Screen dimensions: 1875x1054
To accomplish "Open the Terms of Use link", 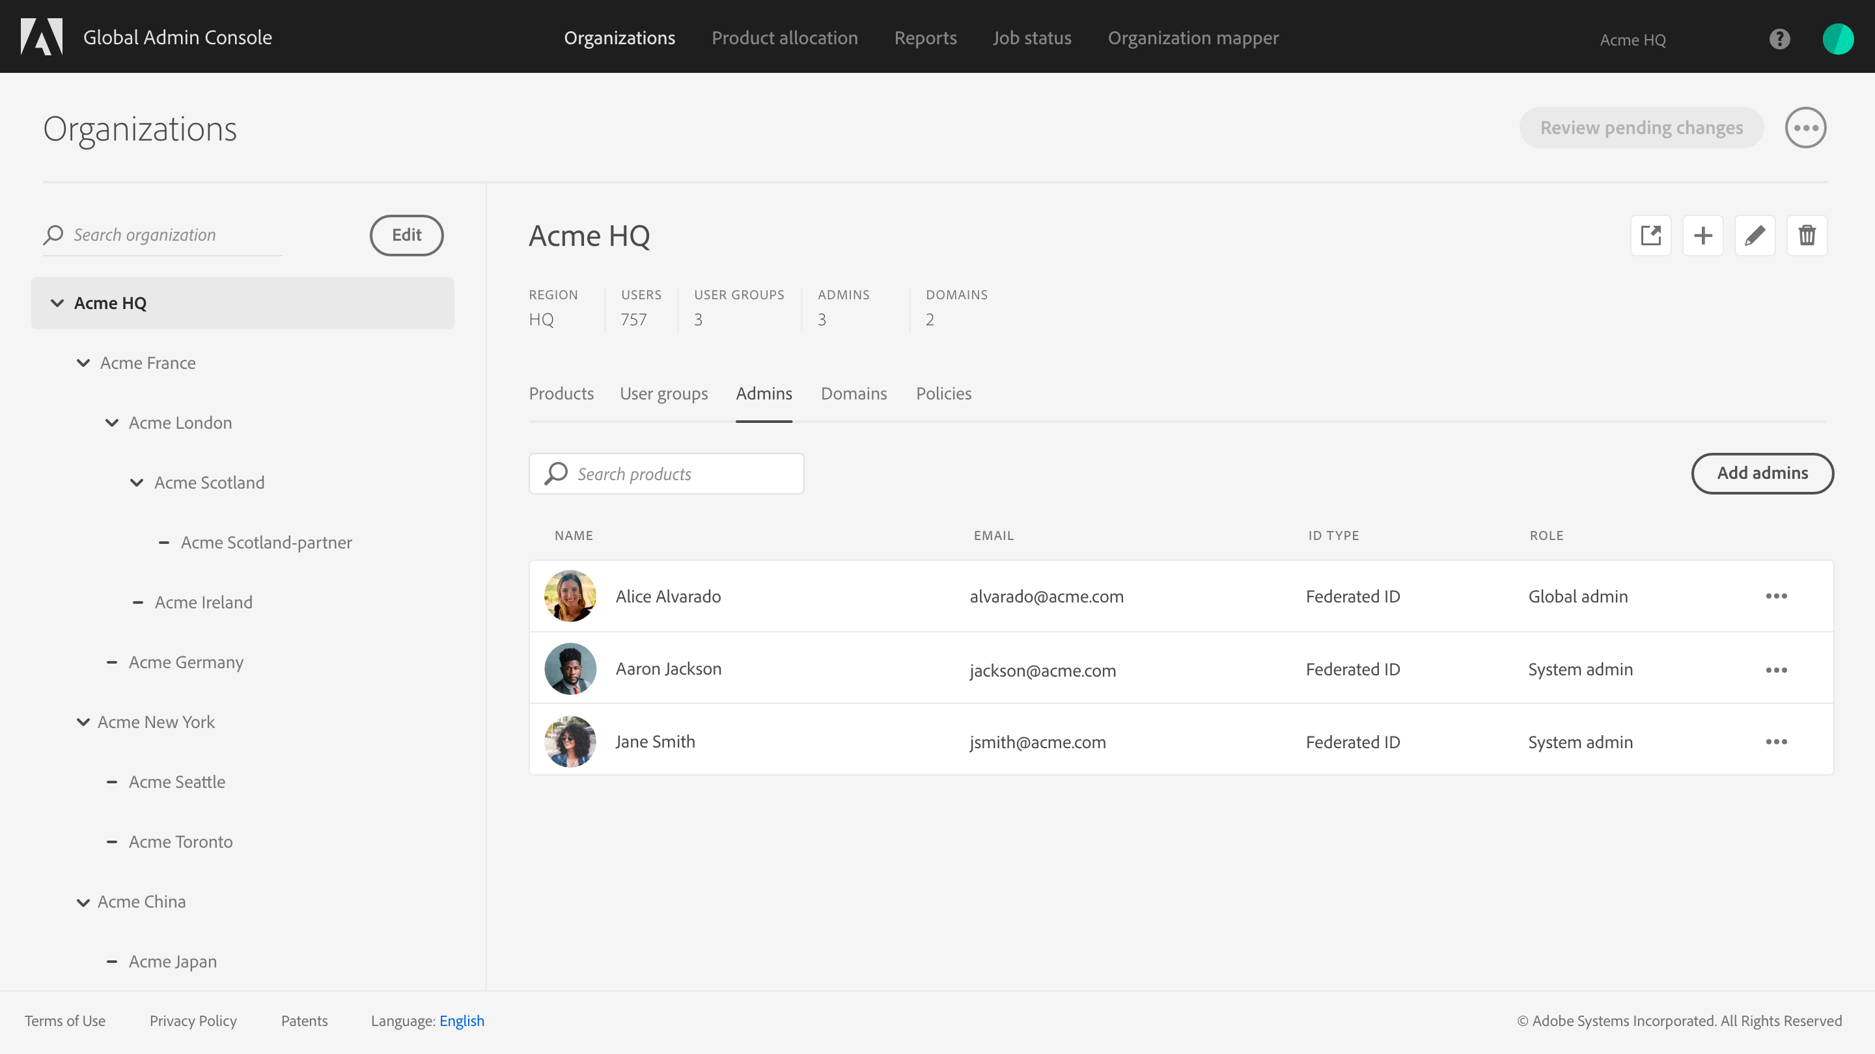I will coord(65,1021).
